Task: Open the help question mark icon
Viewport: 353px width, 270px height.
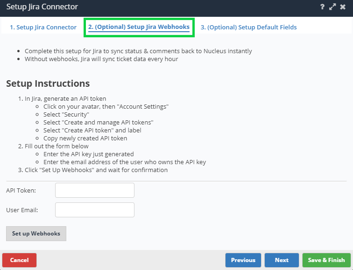Action: [322, 7]
